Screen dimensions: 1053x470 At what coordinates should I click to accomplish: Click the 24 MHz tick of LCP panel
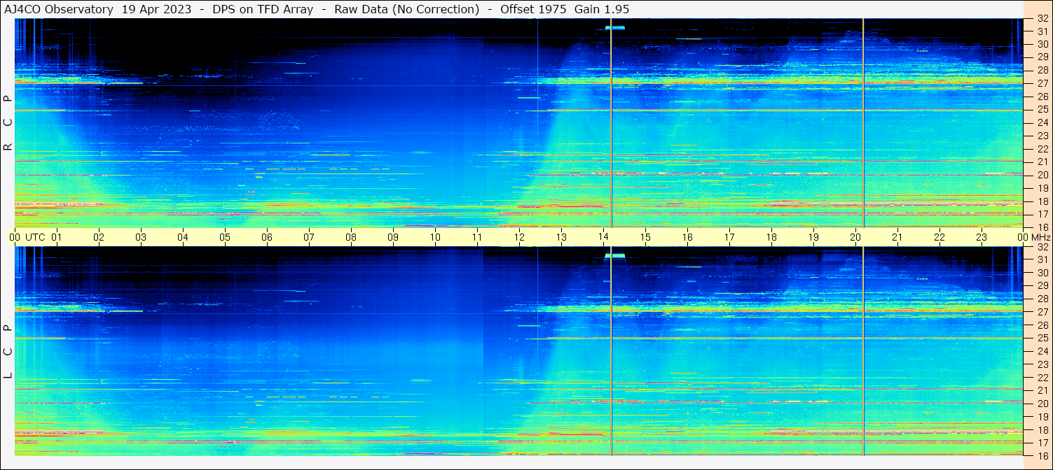(1042, 351)
